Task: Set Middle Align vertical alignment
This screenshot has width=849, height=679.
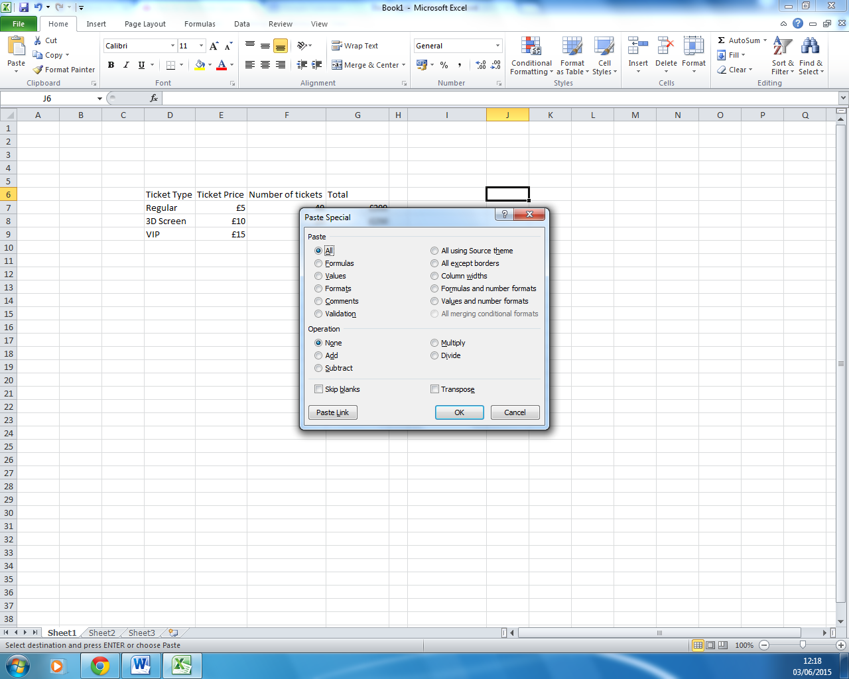Action: tap(265, 46)
